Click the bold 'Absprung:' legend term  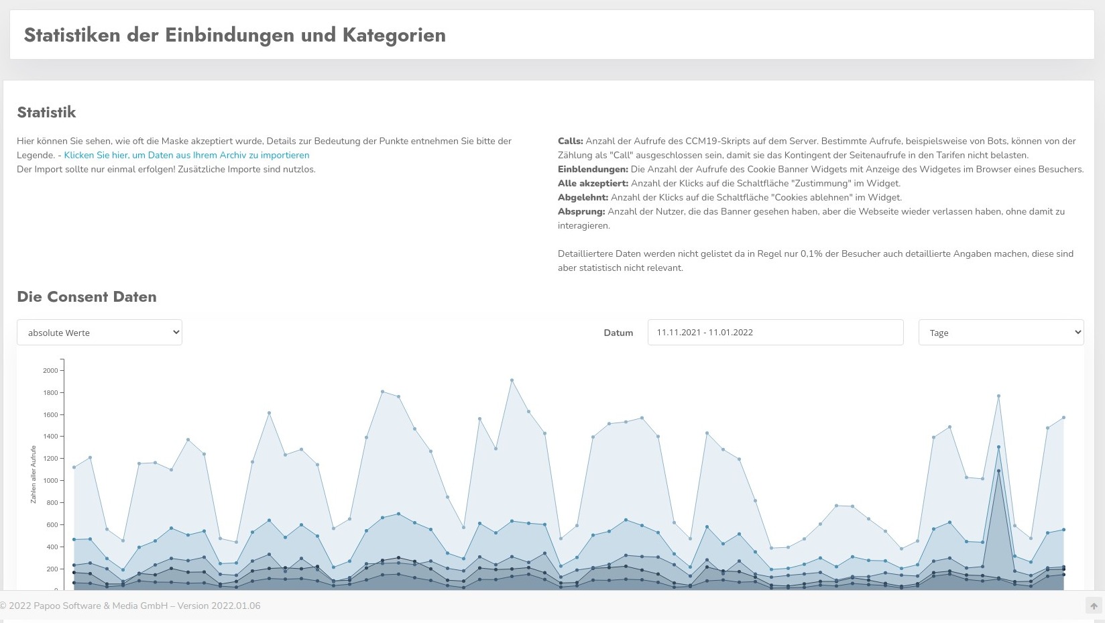[581, 211]
